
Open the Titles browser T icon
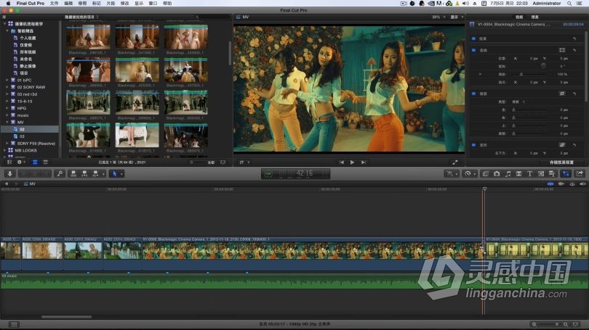coord(529,174)
